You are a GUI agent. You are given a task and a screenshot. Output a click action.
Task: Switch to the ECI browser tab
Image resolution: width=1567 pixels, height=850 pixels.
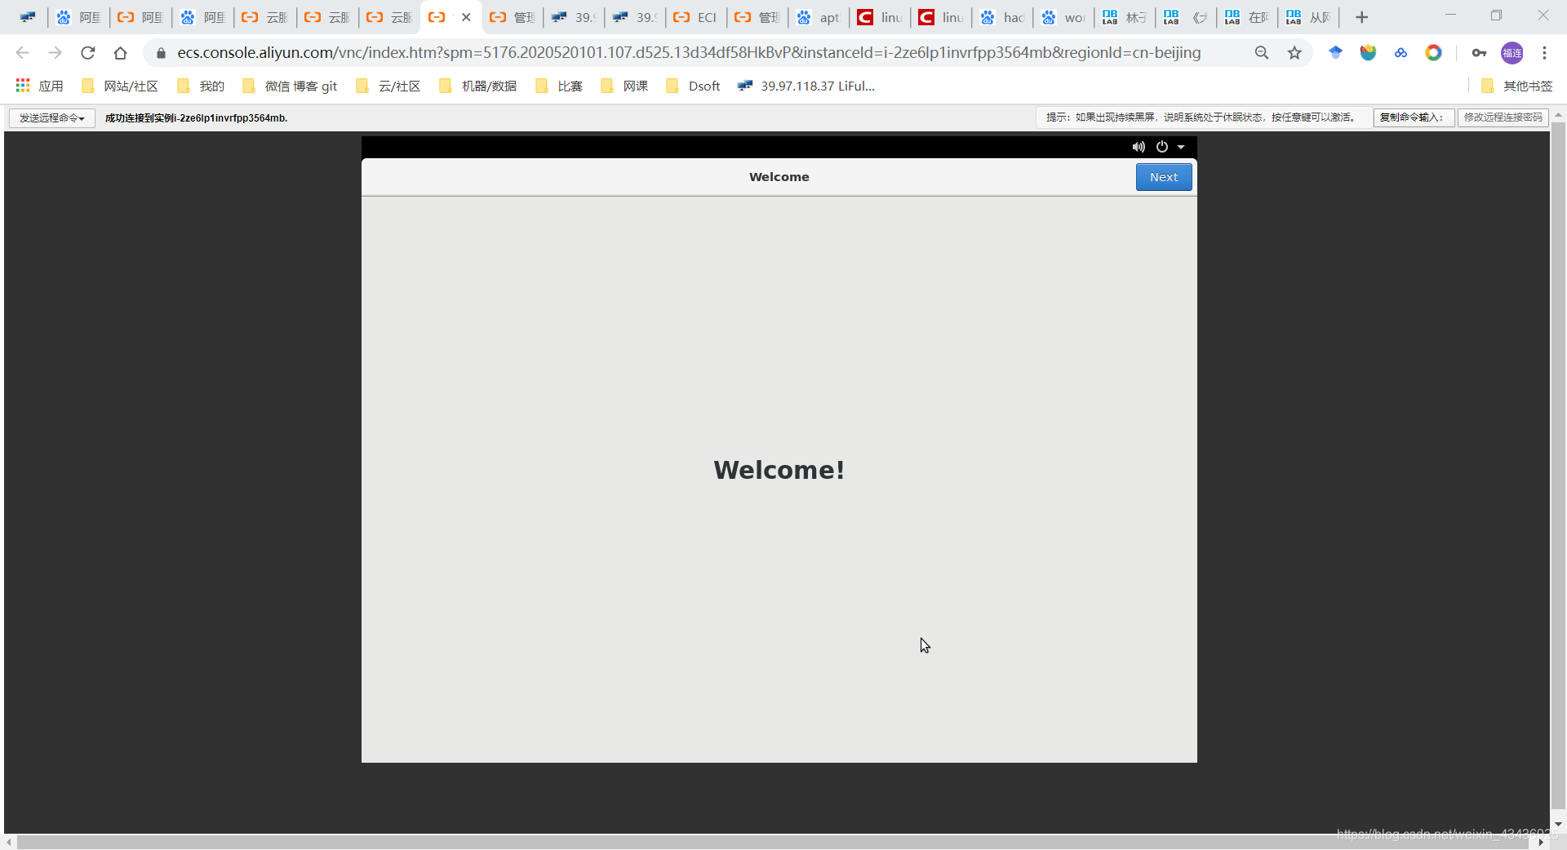point(695,17)
